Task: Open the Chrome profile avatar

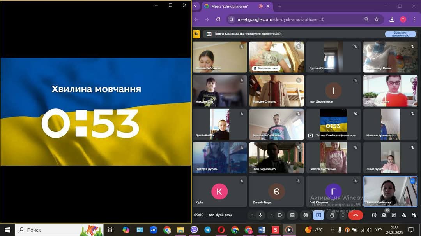Action: click(x=403, y=19)
